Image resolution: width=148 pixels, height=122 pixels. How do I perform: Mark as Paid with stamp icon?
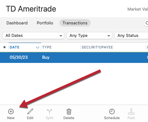pos(131,111)
